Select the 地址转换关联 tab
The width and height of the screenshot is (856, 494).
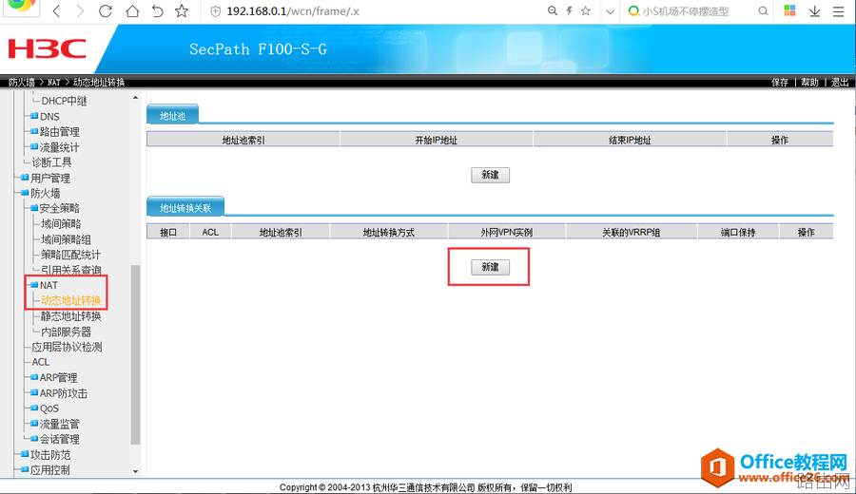185,207
